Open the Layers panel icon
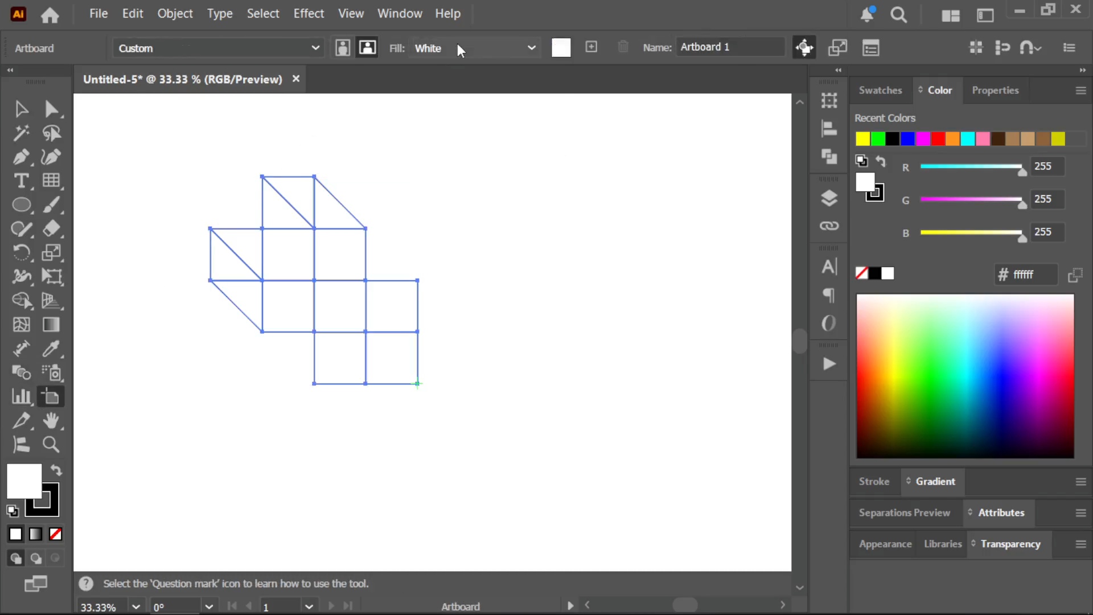1093x615 pixels. pyautogui.click(x=829, y=198)
